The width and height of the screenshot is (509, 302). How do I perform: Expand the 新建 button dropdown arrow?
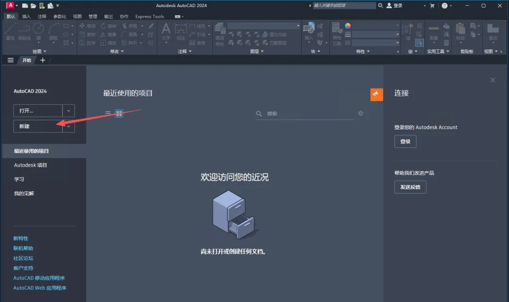point(68,126)
